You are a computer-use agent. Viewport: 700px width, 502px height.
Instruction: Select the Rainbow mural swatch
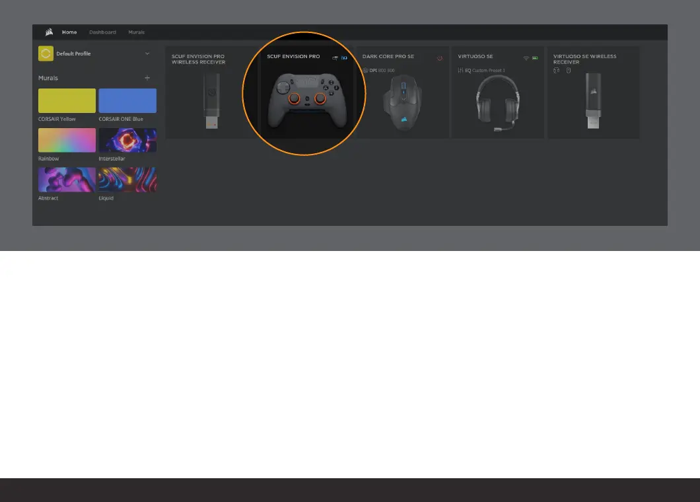(x=67, y=140)
